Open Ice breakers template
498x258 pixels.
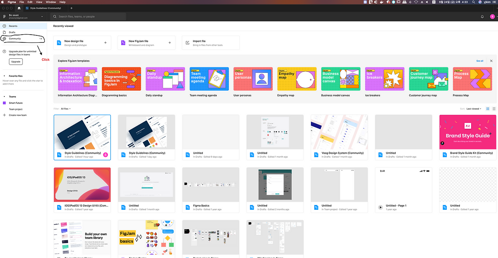(x=385, y=82)
